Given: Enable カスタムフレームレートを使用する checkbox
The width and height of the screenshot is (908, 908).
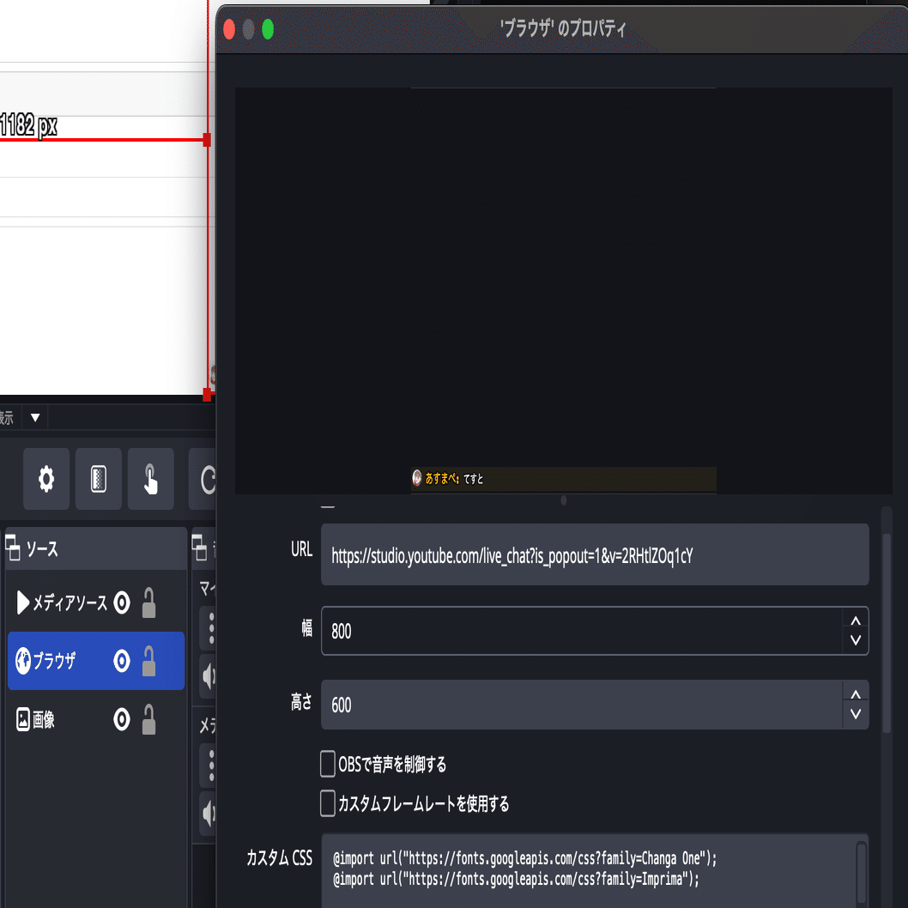Looking at the screenshot, I should pyautogui.click(x=328, y=803).
